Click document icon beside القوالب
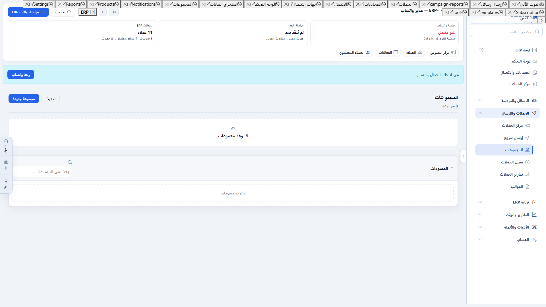The height and width of the screenshot is (307, 546). coord(527,187)
